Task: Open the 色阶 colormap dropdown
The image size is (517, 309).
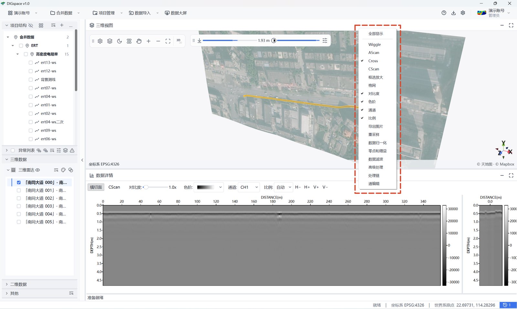Action: pyautogui.click(x=209, y=187)
